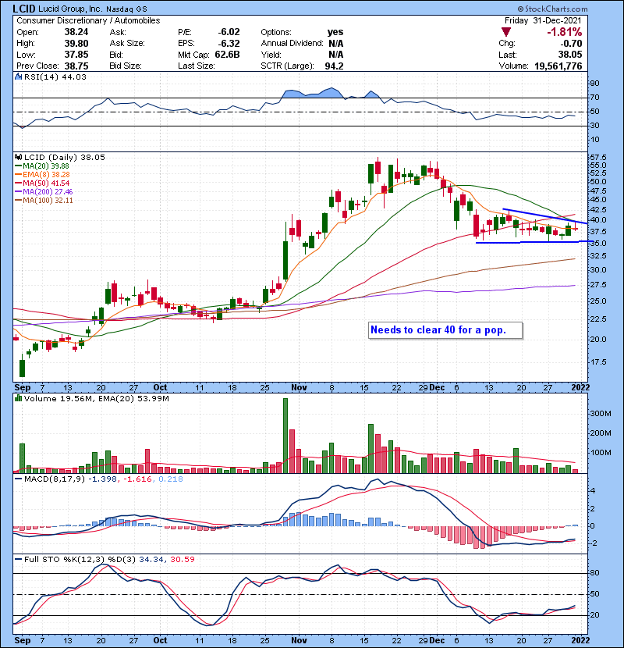Click the 100M volume axis label
Viewport: 624px width, 648px height.
[601, 453]
